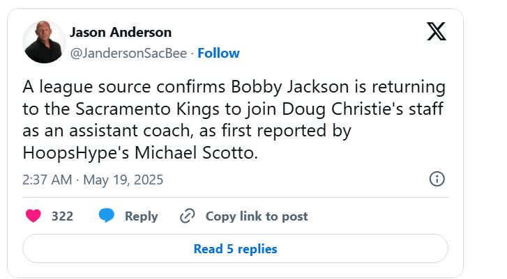Open the 2:37 AM May 19, 2025 timestamp
Viewport: 507px width, 279px height.
93,180
